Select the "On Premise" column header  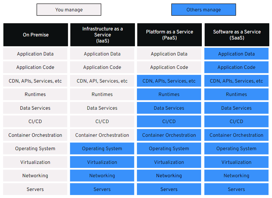click(35, 35)
